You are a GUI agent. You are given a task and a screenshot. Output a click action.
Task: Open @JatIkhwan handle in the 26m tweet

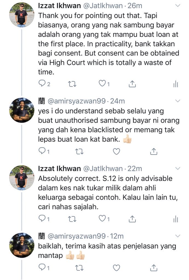click(x=103, y=6)
